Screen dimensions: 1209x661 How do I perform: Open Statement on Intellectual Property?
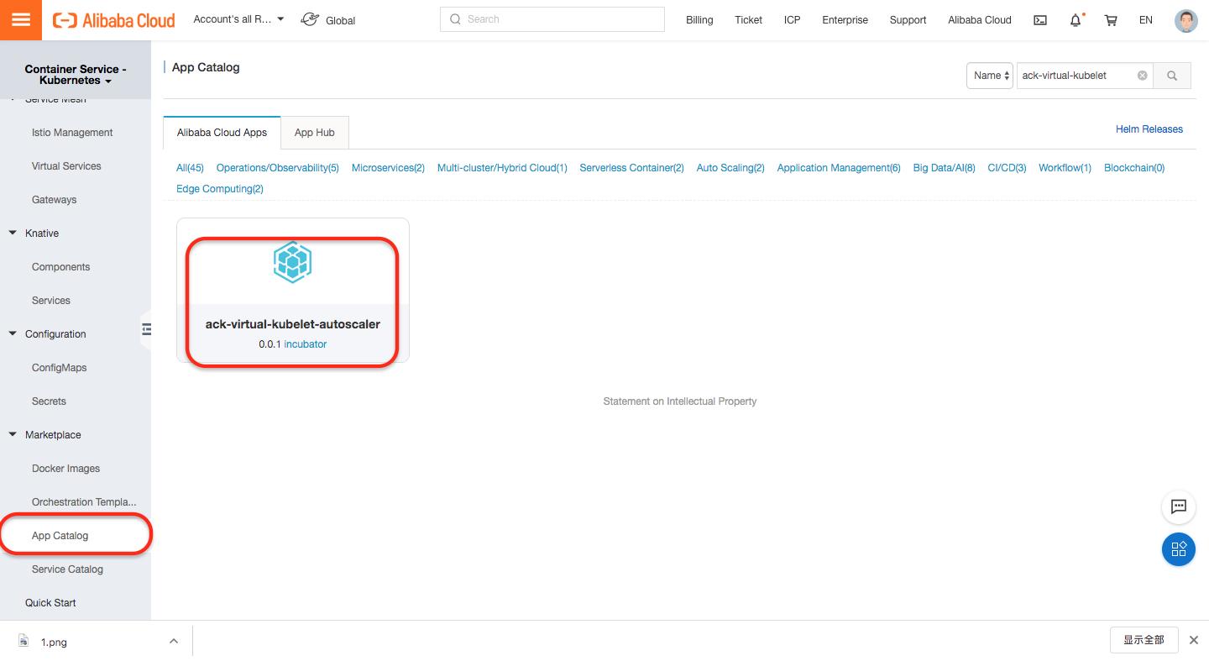[680, 401]
